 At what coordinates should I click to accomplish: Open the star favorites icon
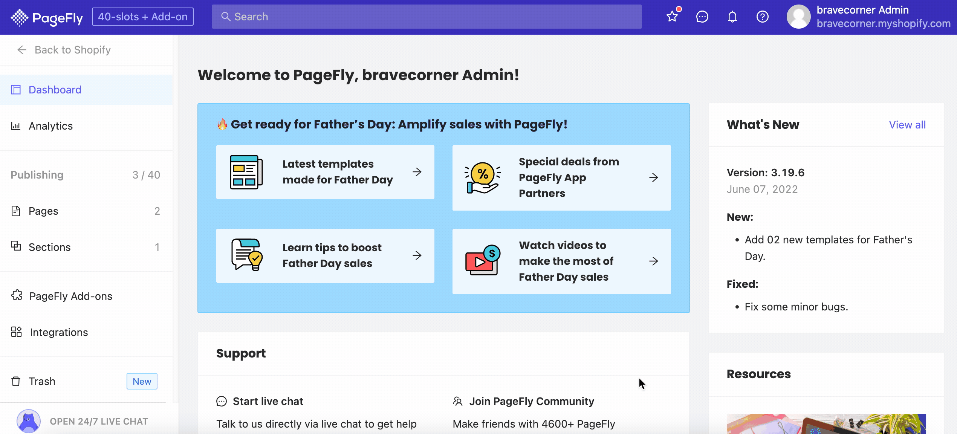(672, 17)
